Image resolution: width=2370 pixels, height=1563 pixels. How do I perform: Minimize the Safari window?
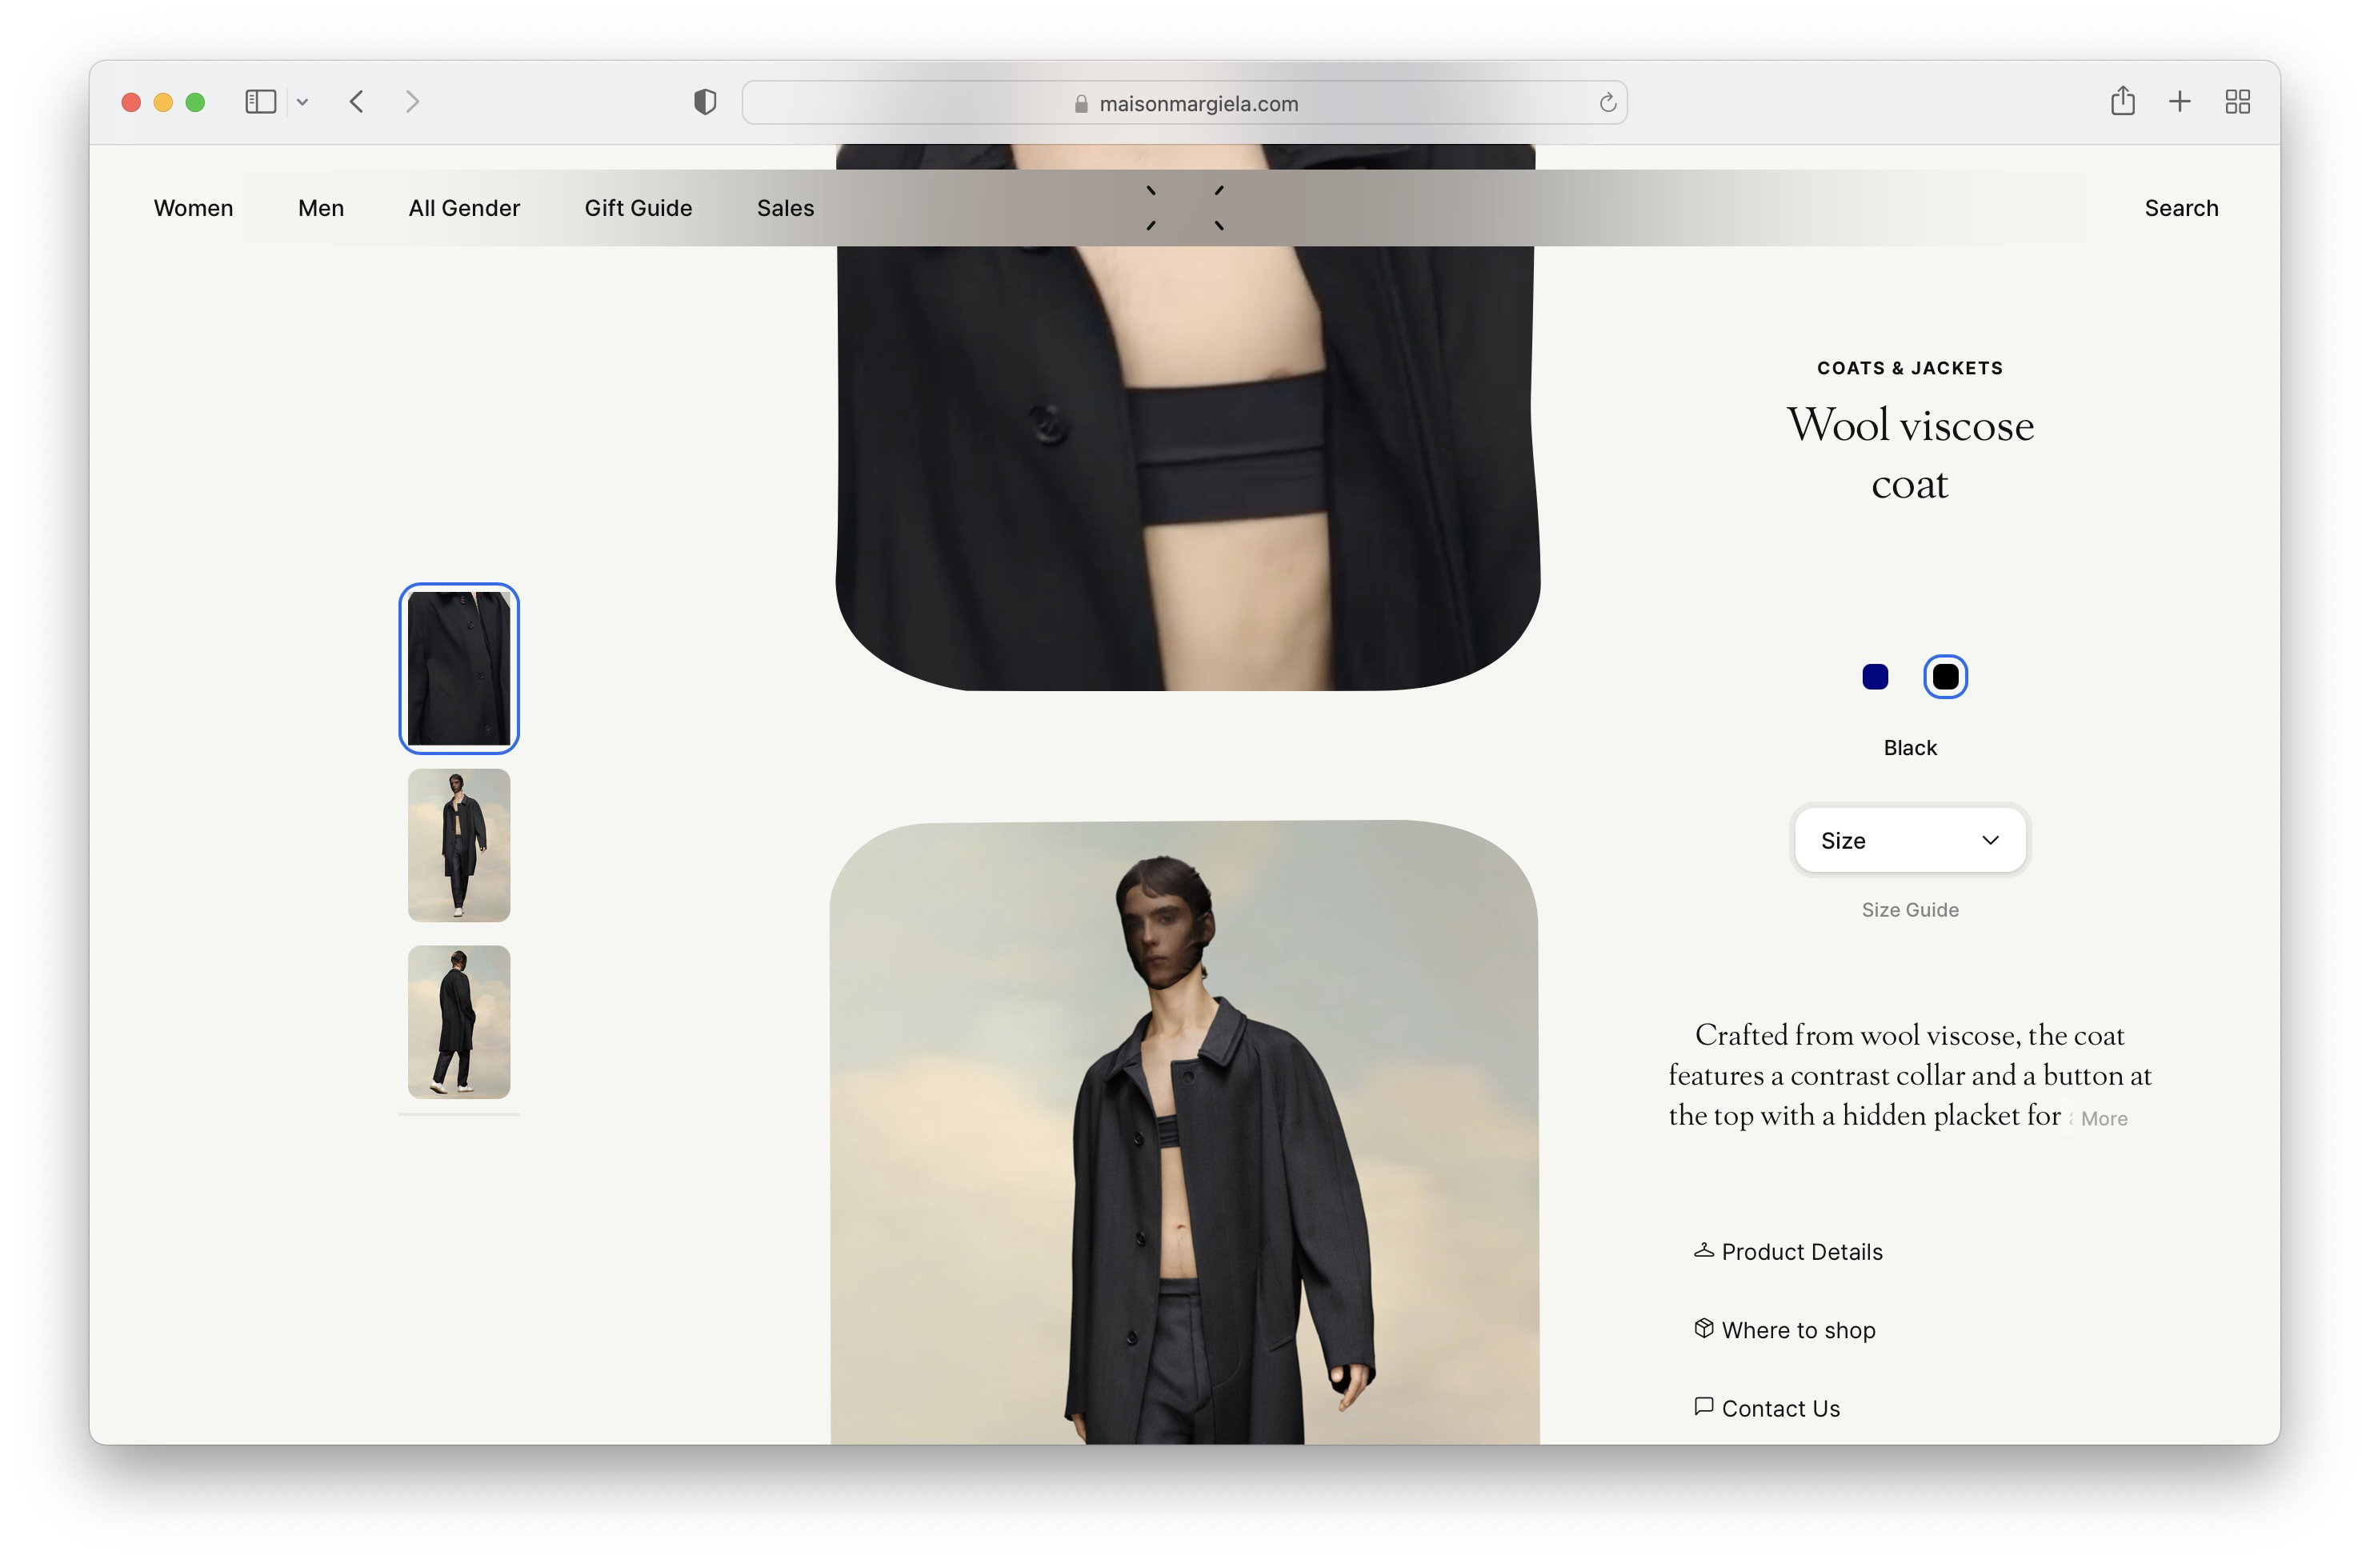163,102
